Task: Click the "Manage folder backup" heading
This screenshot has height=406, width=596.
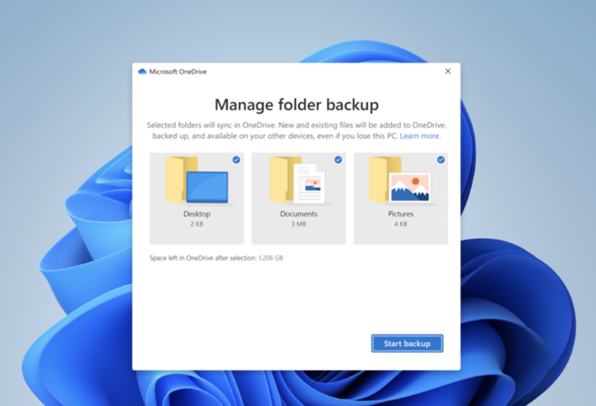Action: click(297, 105)
